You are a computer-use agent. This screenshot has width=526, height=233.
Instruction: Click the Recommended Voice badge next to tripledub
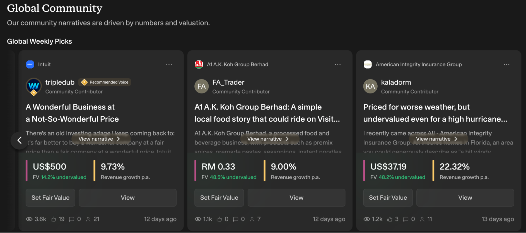[x=106, y=82]
